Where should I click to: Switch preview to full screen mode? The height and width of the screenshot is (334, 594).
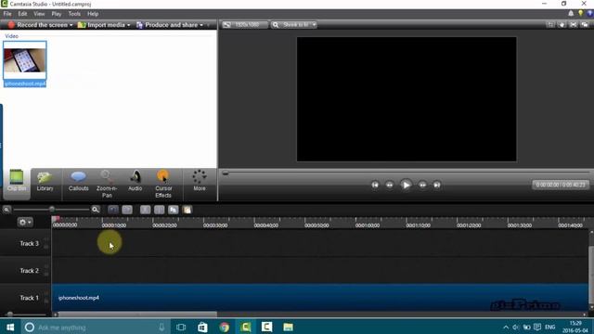click(574, 25)
